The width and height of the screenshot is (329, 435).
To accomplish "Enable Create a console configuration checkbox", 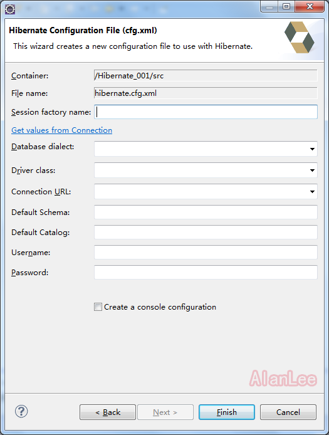I will tap(98, 307).
